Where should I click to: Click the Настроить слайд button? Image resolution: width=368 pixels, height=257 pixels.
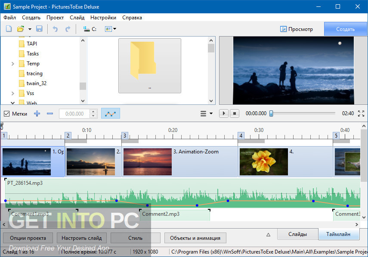point(82,238)
